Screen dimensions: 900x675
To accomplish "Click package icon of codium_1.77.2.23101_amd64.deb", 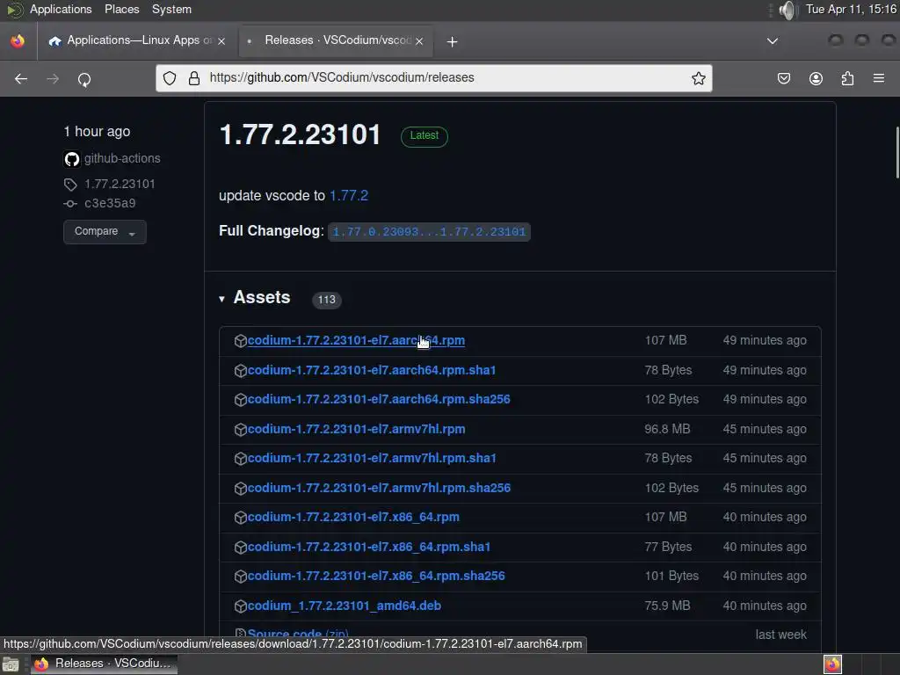I will pyautogui.click(x=241, y=606).
